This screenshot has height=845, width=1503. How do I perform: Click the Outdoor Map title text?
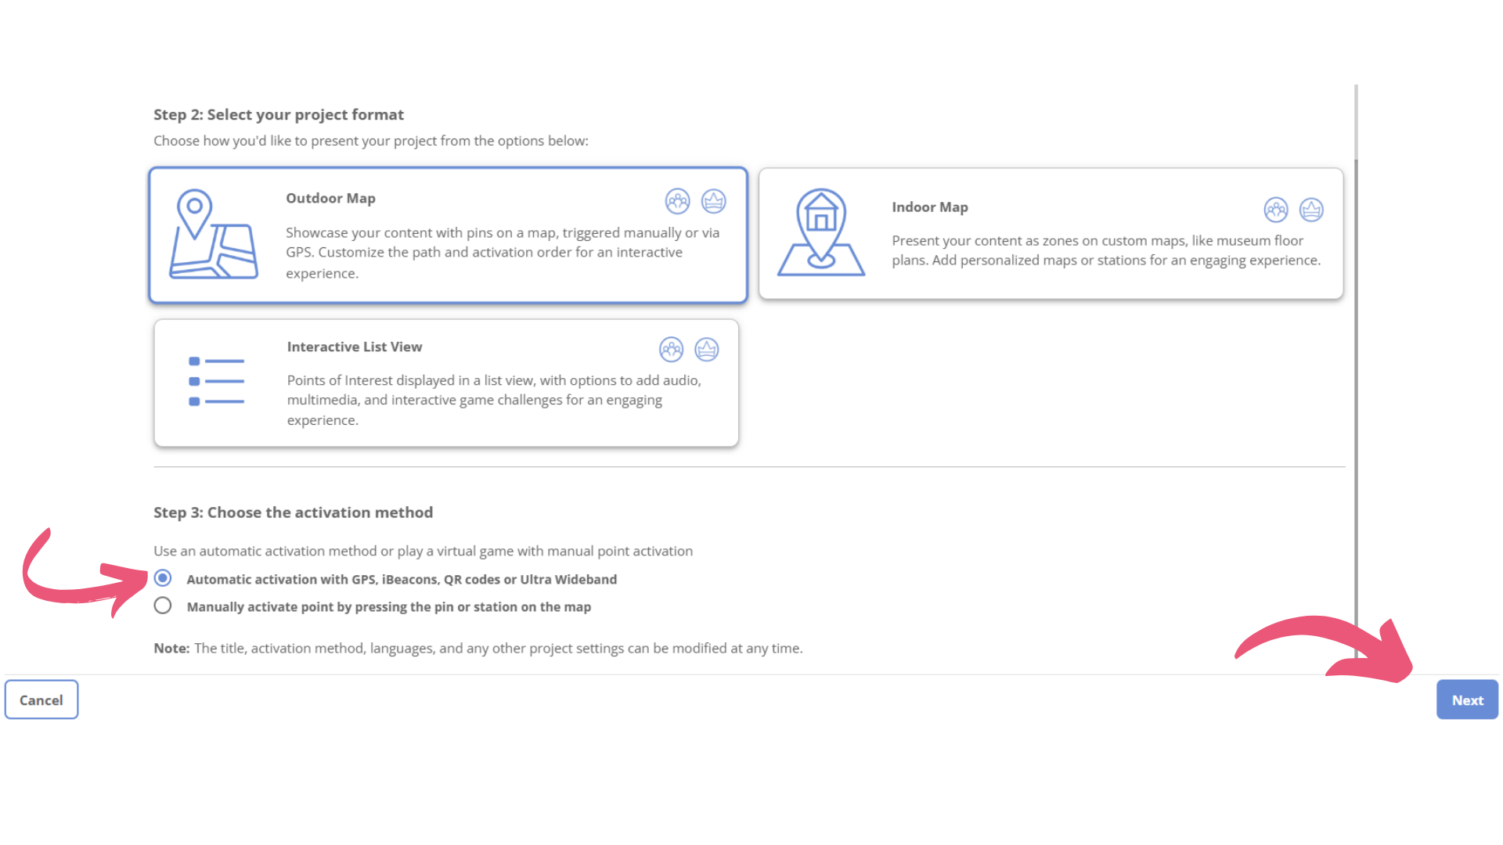click(x=330, y=198)
